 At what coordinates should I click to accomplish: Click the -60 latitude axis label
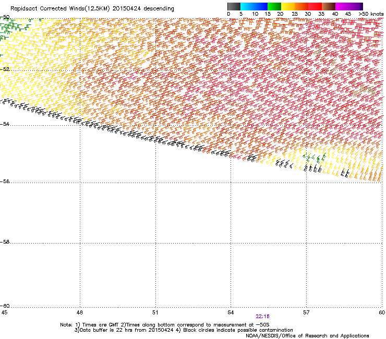5,306
